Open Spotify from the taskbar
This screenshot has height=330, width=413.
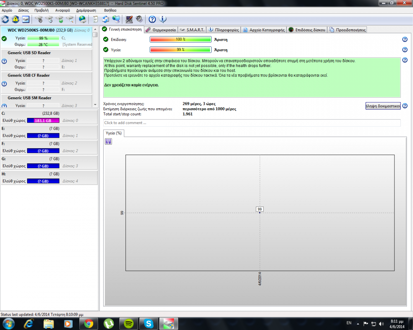pyautogui.click(x=129, y=323)
